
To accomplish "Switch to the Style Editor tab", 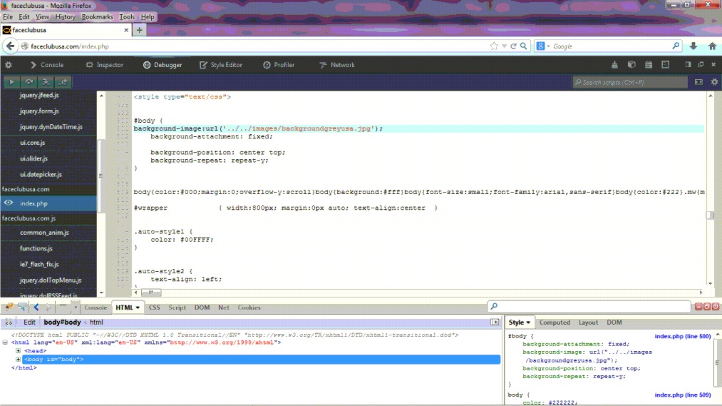I will pos(220,65).
